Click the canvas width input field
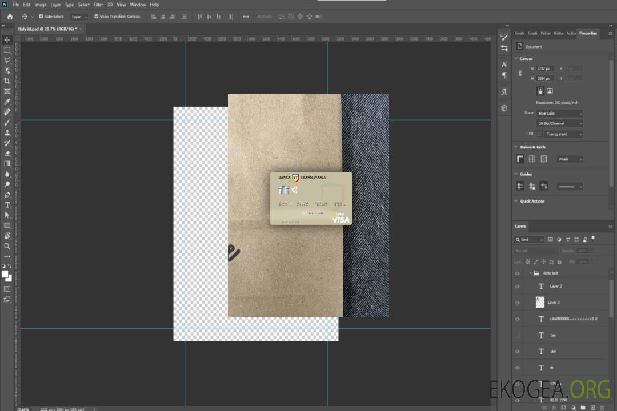Image resolution: width=617 pixels, height=411 pixels. coord(545,68)
